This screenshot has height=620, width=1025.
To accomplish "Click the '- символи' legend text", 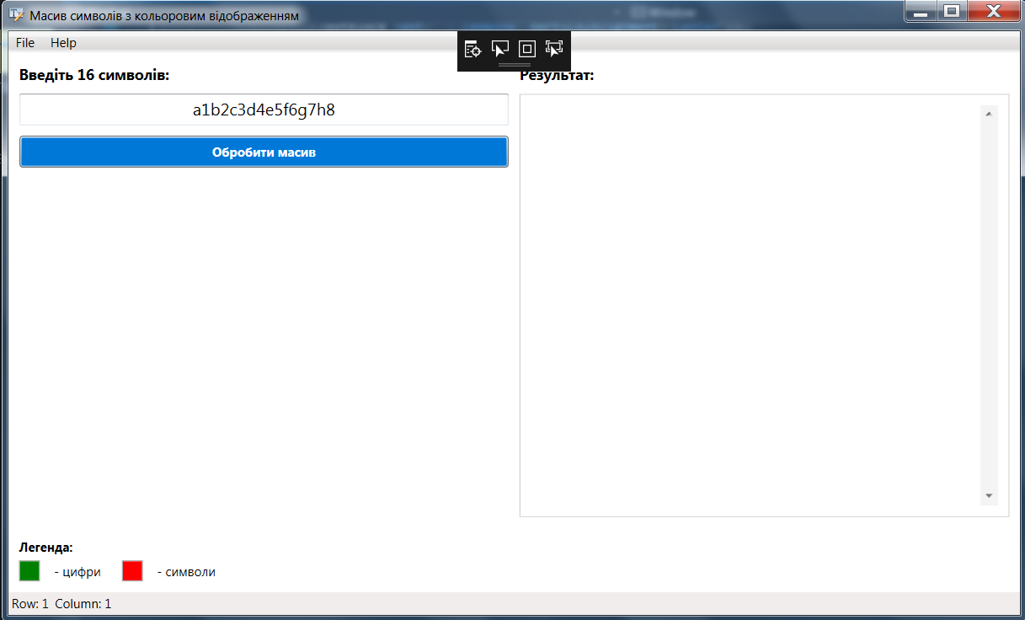I will pyautogui.click(x=186, y=572).
